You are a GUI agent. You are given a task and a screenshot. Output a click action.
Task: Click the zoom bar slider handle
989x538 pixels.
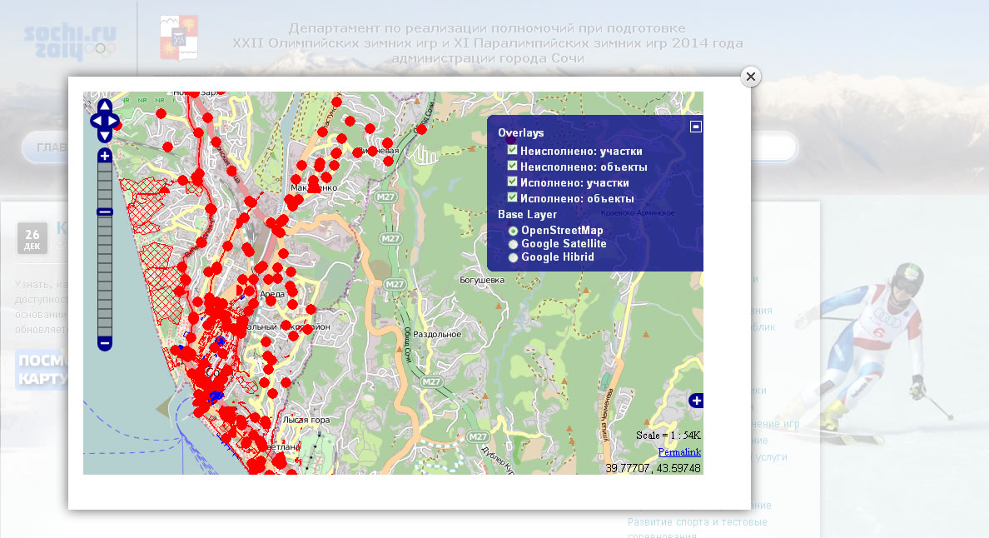tap(105, 212)
